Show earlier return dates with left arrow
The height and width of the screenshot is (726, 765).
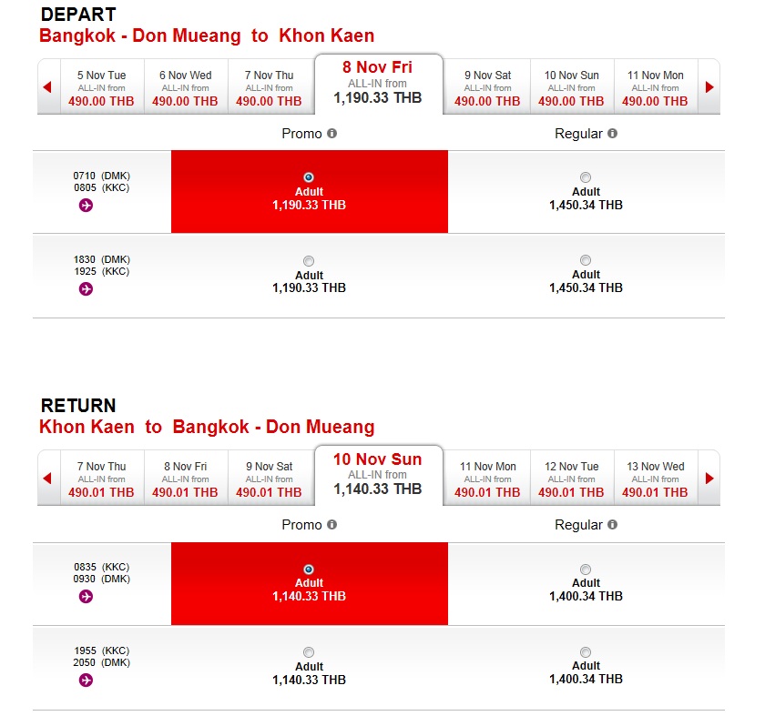(47, 479)
